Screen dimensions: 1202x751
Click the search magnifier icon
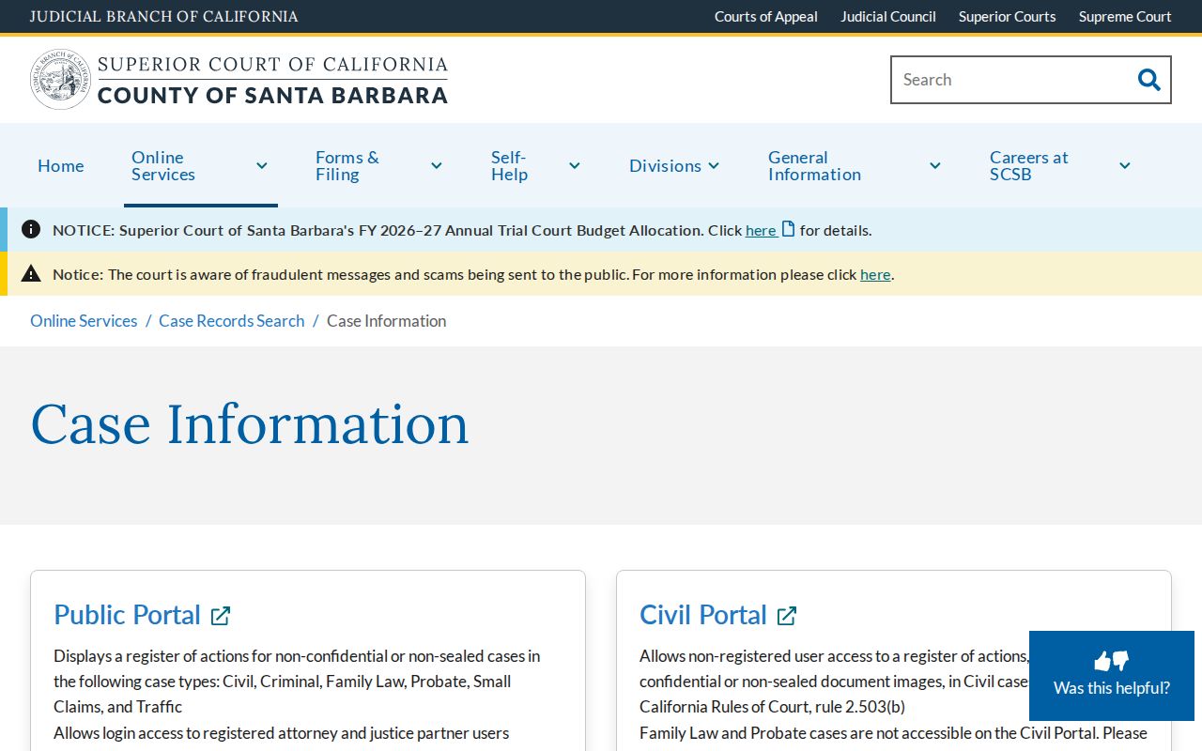click(1148, 80)
